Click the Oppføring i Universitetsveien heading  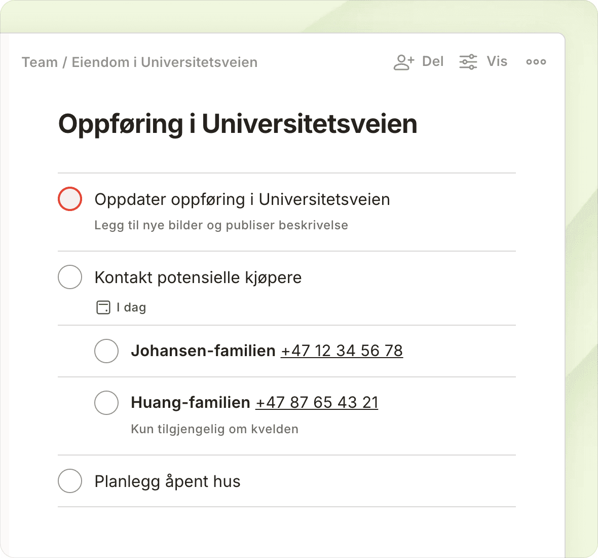click(x=238, y=124)
